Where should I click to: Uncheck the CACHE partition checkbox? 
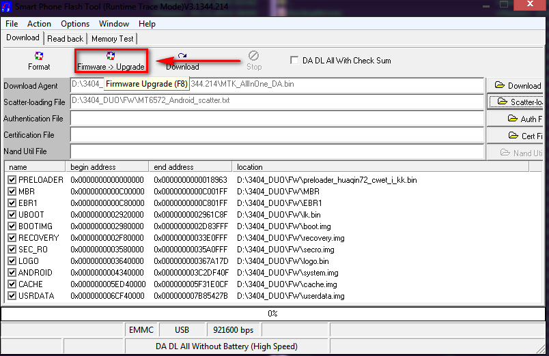pos(12,284)
